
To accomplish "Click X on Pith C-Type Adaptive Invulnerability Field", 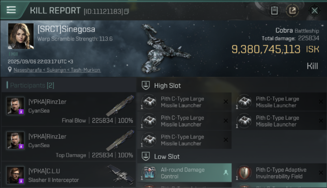I will click(321, 173).
